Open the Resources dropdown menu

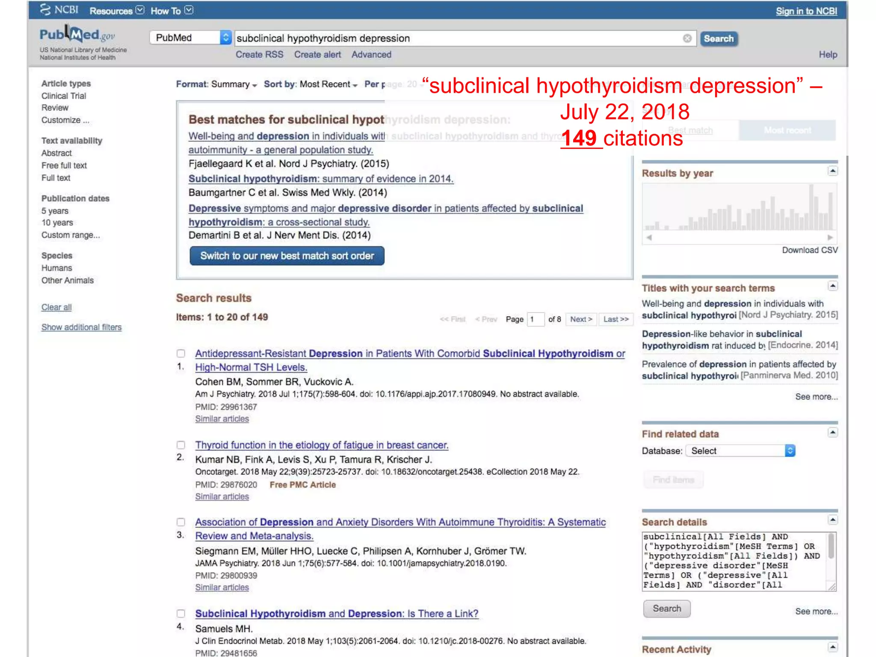[117, 11]
